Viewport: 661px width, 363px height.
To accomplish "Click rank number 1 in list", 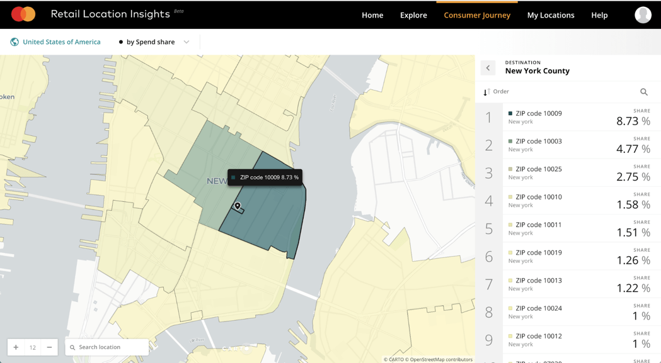I will (x=488, y=117).
